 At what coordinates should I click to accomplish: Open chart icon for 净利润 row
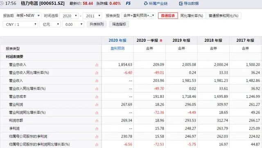(97, 128)
